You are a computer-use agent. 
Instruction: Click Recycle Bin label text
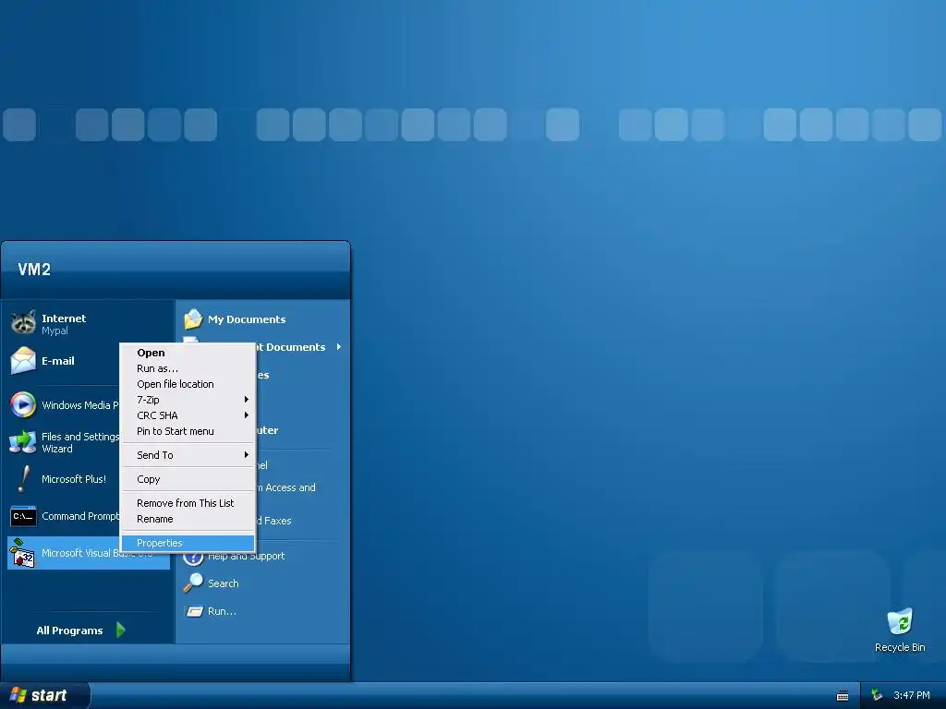tap(900, 647)
